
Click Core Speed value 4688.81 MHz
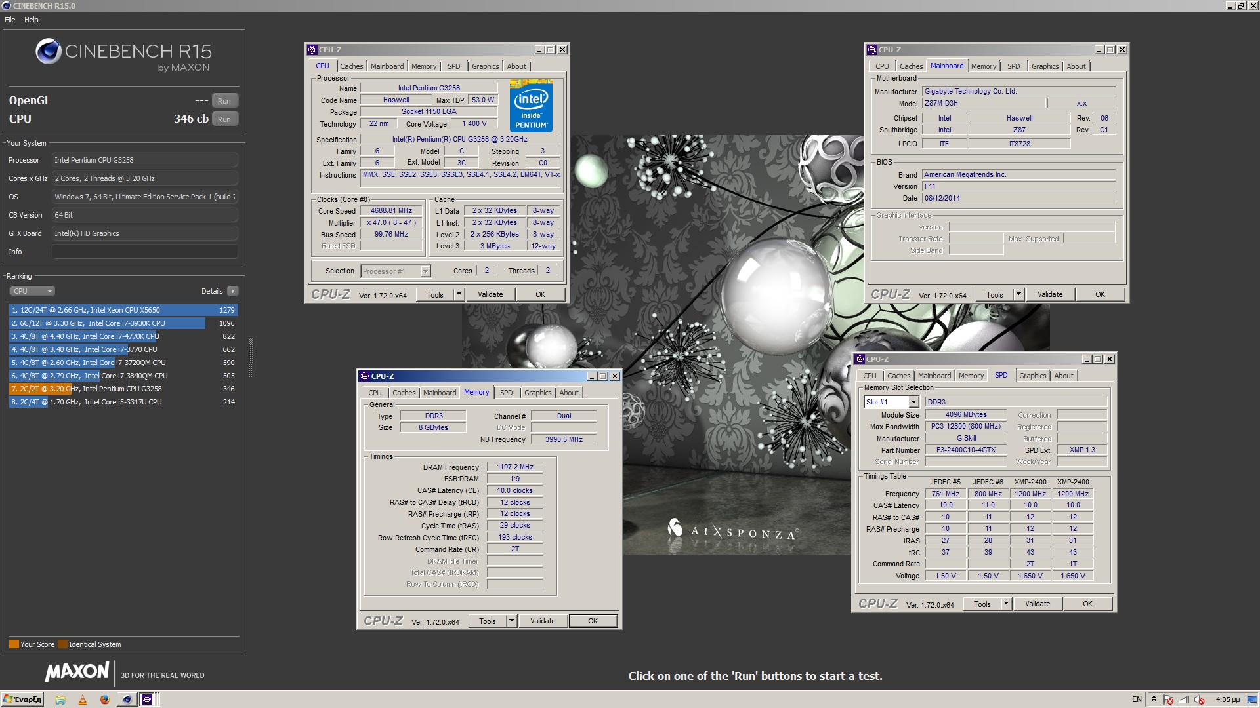click(x=391, y=211)
